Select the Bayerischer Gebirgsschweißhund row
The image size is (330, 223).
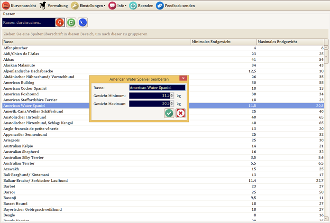tap(163, 209)
